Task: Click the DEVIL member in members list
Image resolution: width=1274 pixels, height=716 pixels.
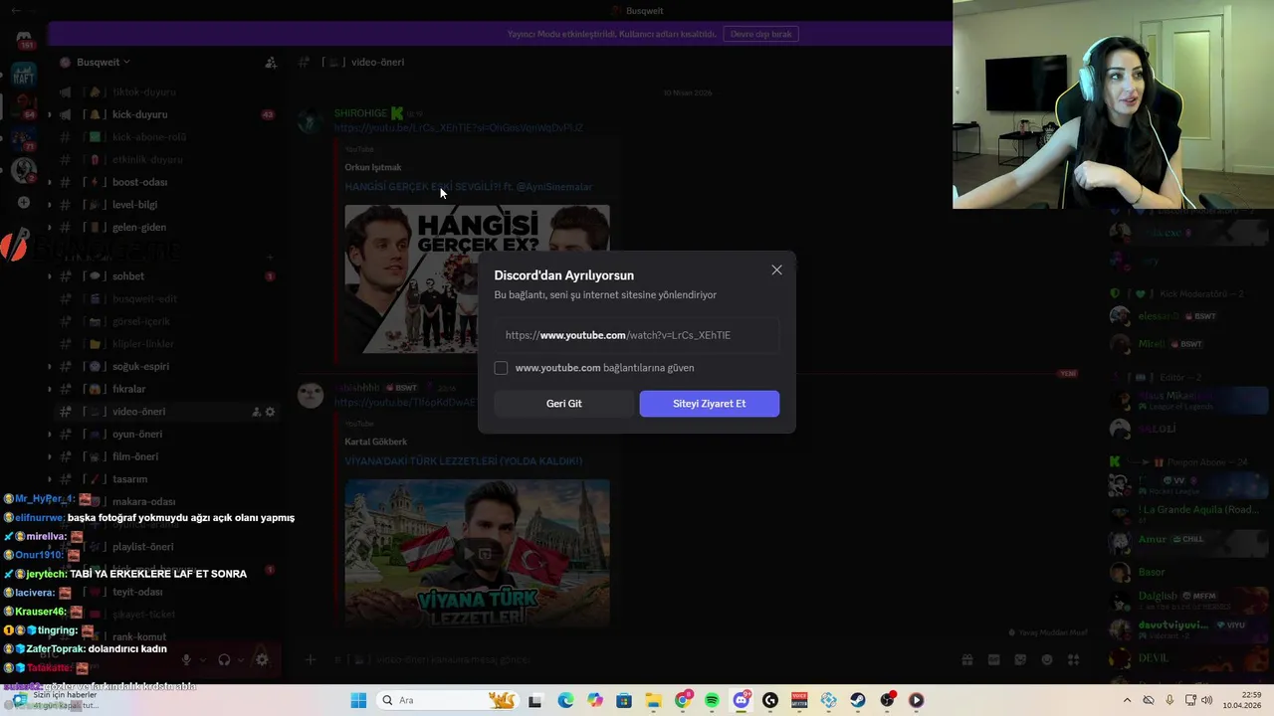Action: click(1186, 658)
